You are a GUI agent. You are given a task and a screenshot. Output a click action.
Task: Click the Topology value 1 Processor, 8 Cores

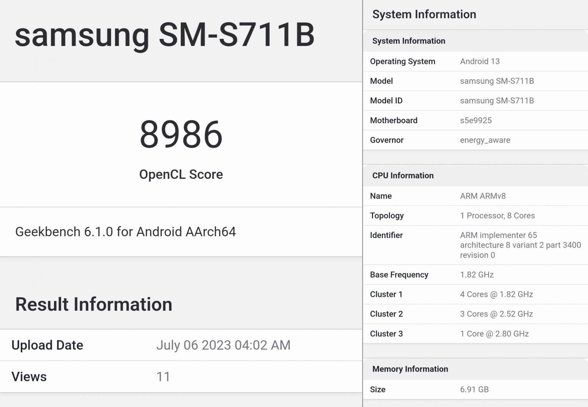[x=497, y=216]
